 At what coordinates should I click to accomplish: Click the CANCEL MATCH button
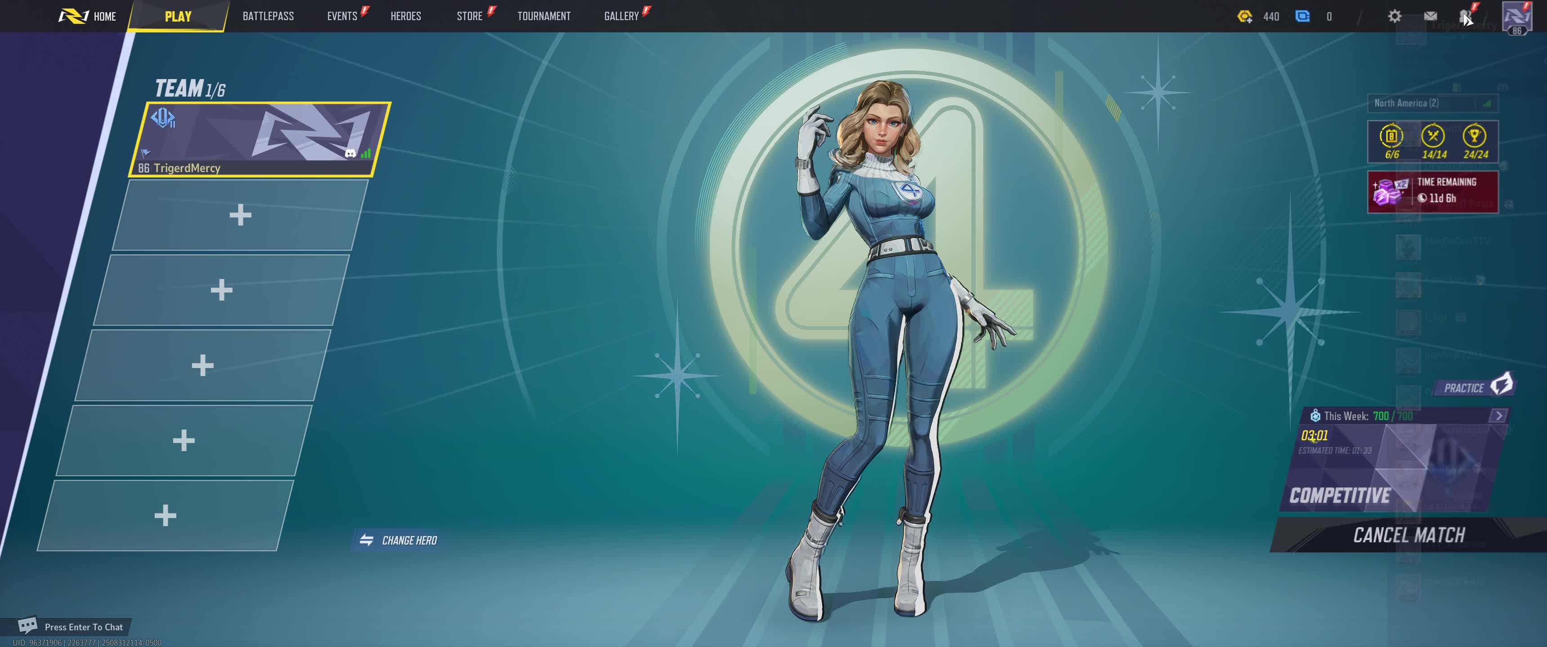[1409, 535]
